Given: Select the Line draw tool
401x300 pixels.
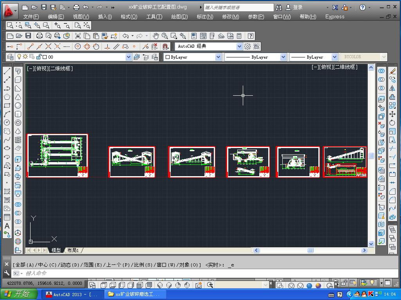Looking at the screenshot, I should click(7, 71).
